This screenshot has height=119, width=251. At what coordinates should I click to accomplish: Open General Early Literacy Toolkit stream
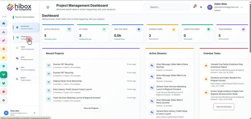170,115
